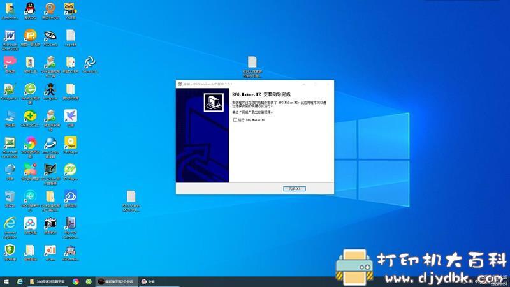Click the 完成(F) finish button in installer

pyautogui.click(x=295, y=189)
